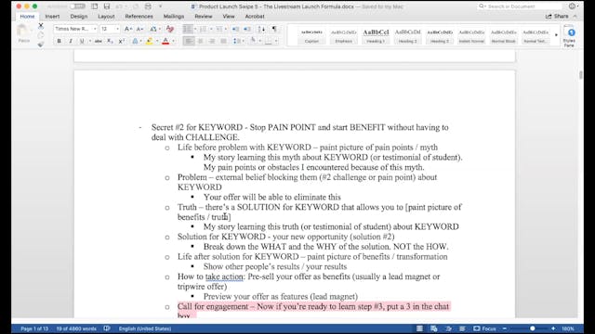
Task: Open the Mailings tab
Action: [174, 17]
